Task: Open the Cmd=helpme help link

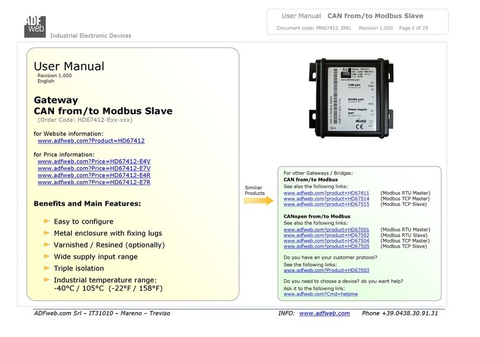Action: 321,294
